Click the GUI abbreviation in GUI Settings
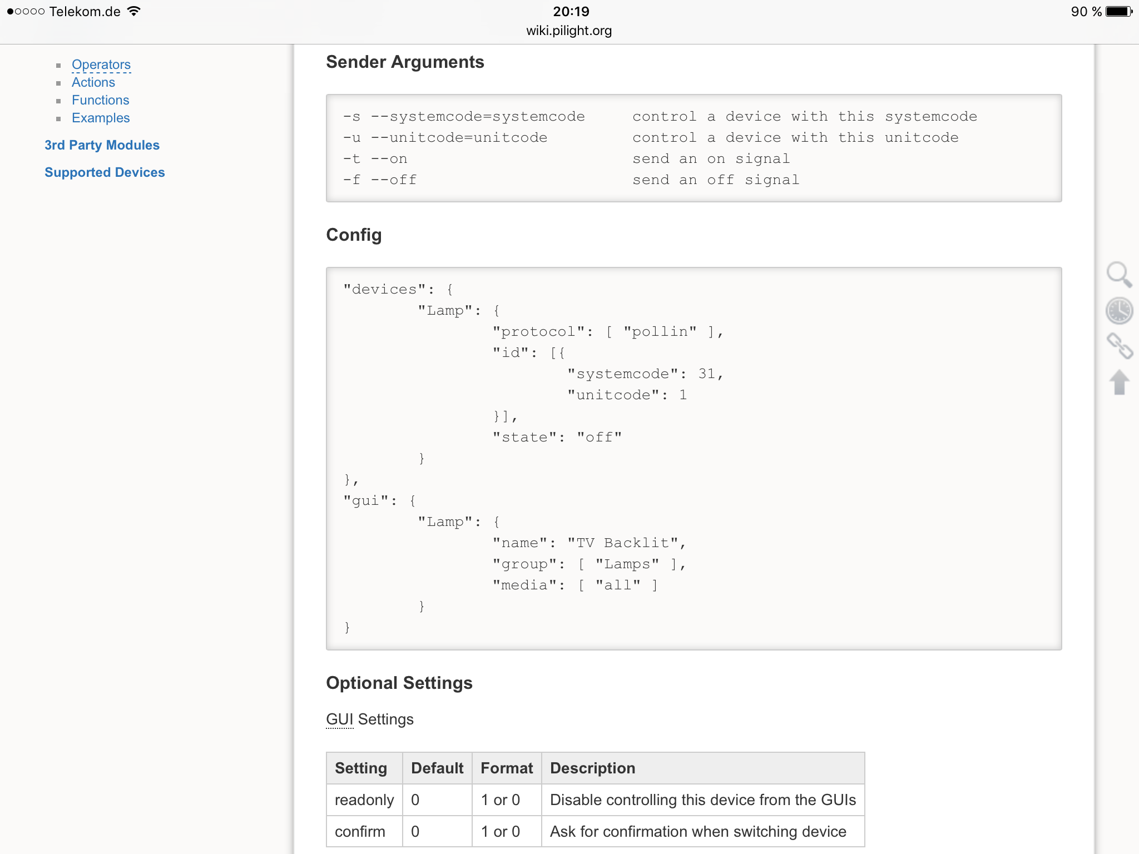 (x=339, y=719)
